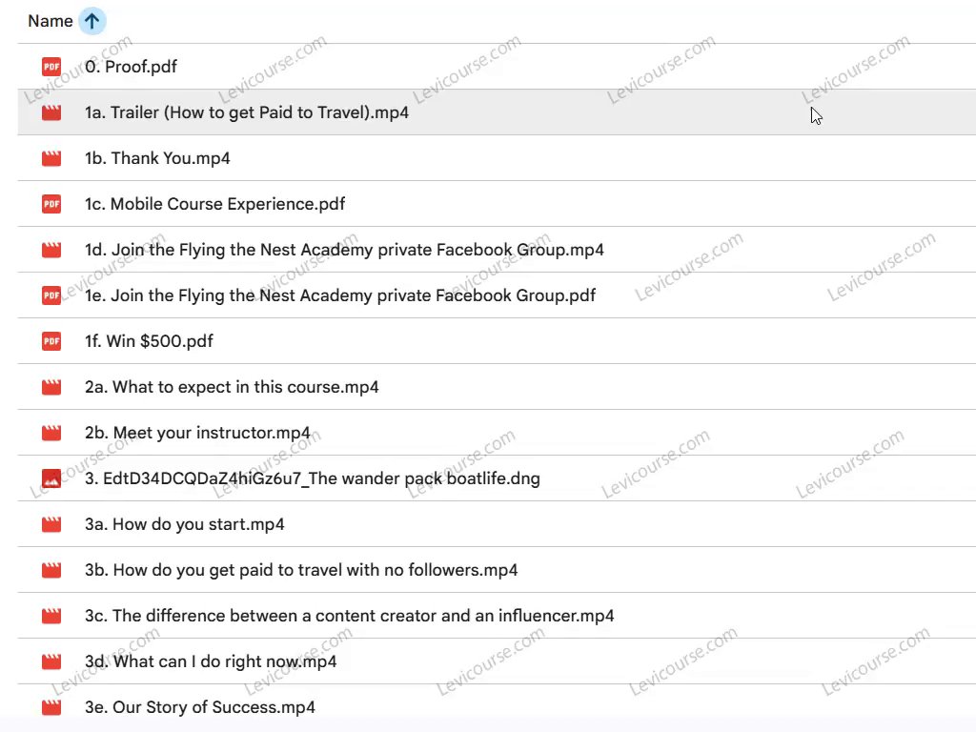This screenshot has height=732, width=976.
Task: Click video icon for 2b. Meet your instructor
Action: click(x=51, y=433)
